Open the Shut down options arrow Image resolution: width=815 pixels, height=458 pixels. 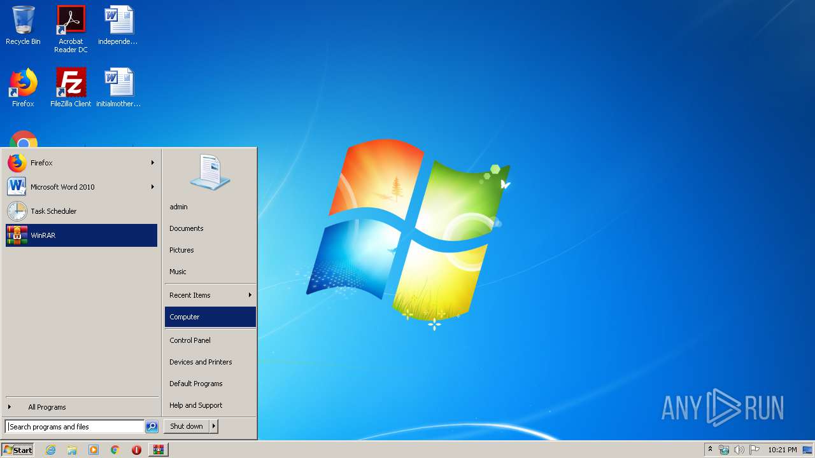coord(214,426)
